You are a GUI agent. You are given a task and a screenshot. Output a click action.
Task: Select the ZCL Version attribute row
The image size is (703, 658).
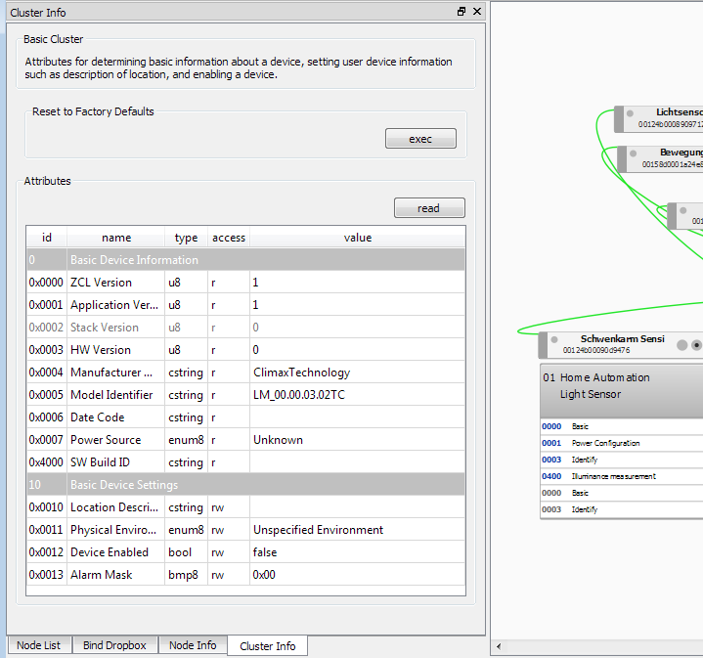point(245,283)
